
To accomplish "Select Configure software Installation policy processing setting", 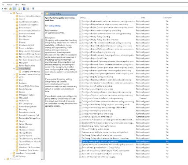I will tap(103, 98).
